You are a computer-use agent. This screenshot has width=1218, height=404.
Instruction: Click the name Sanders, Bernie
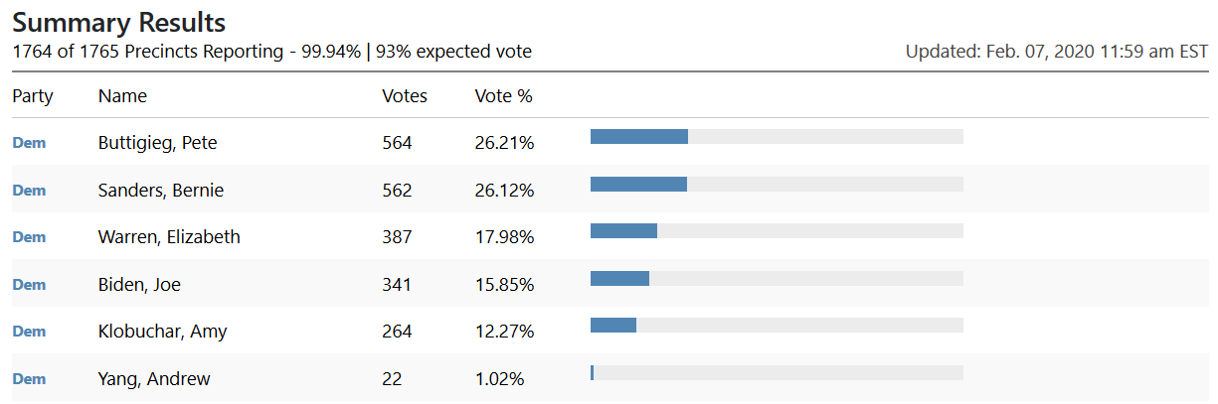(160, 191)
